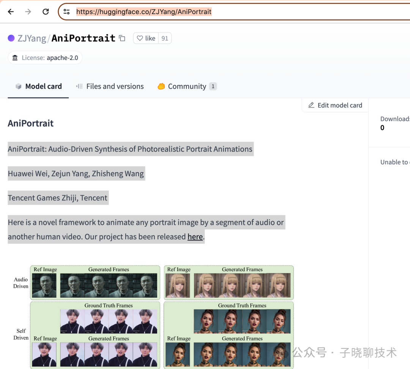Click the like count showing 91

point(164,38)
